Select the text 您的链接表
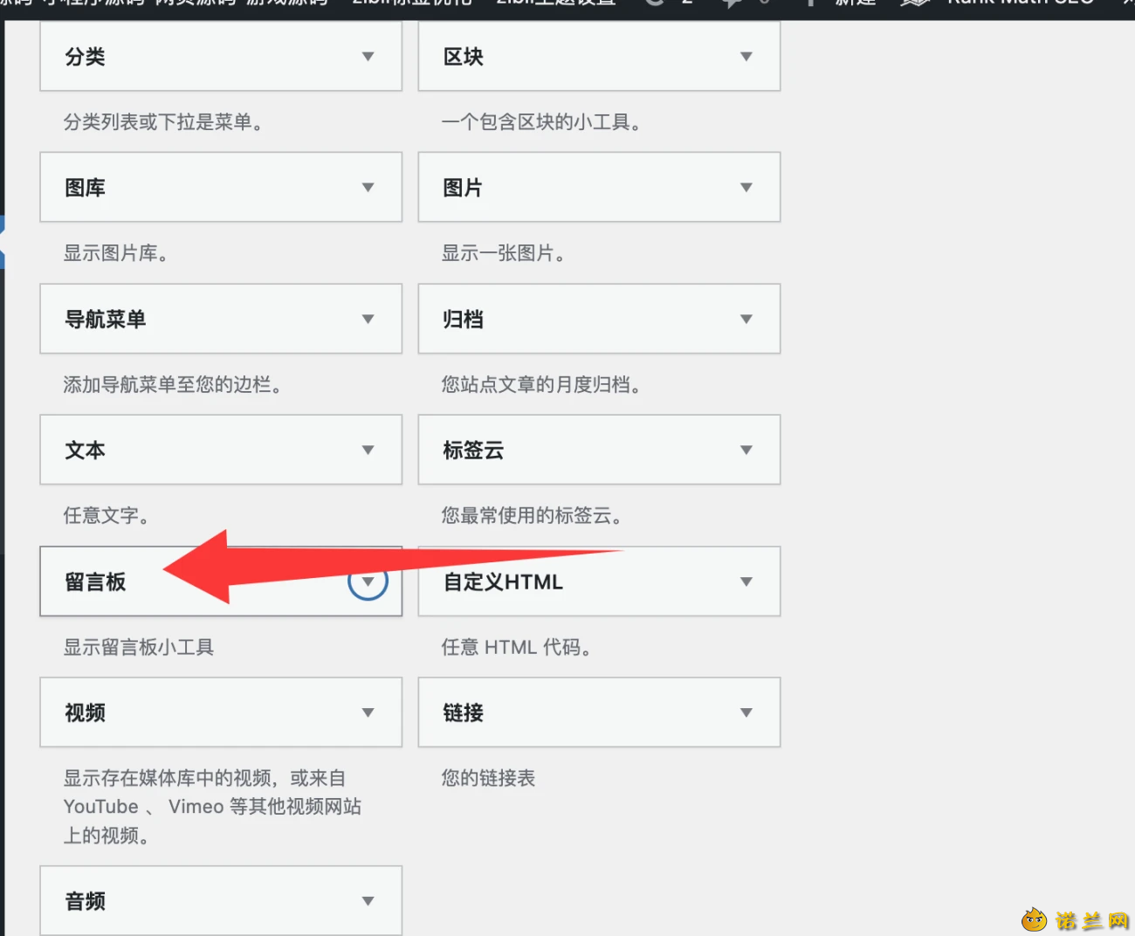This screenshot has width=1135, height=936. click(488, 778)
